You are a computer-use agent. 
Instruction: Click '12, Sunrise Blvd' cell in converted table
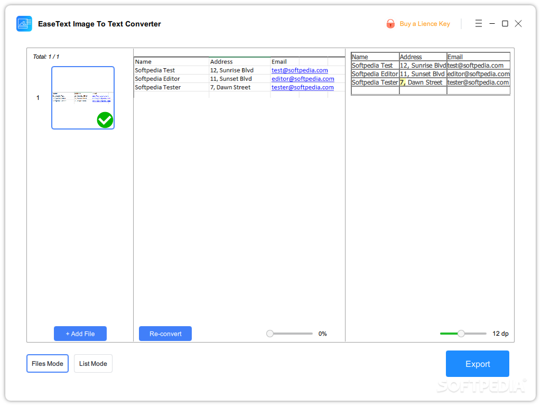click(x=423, y=65)
